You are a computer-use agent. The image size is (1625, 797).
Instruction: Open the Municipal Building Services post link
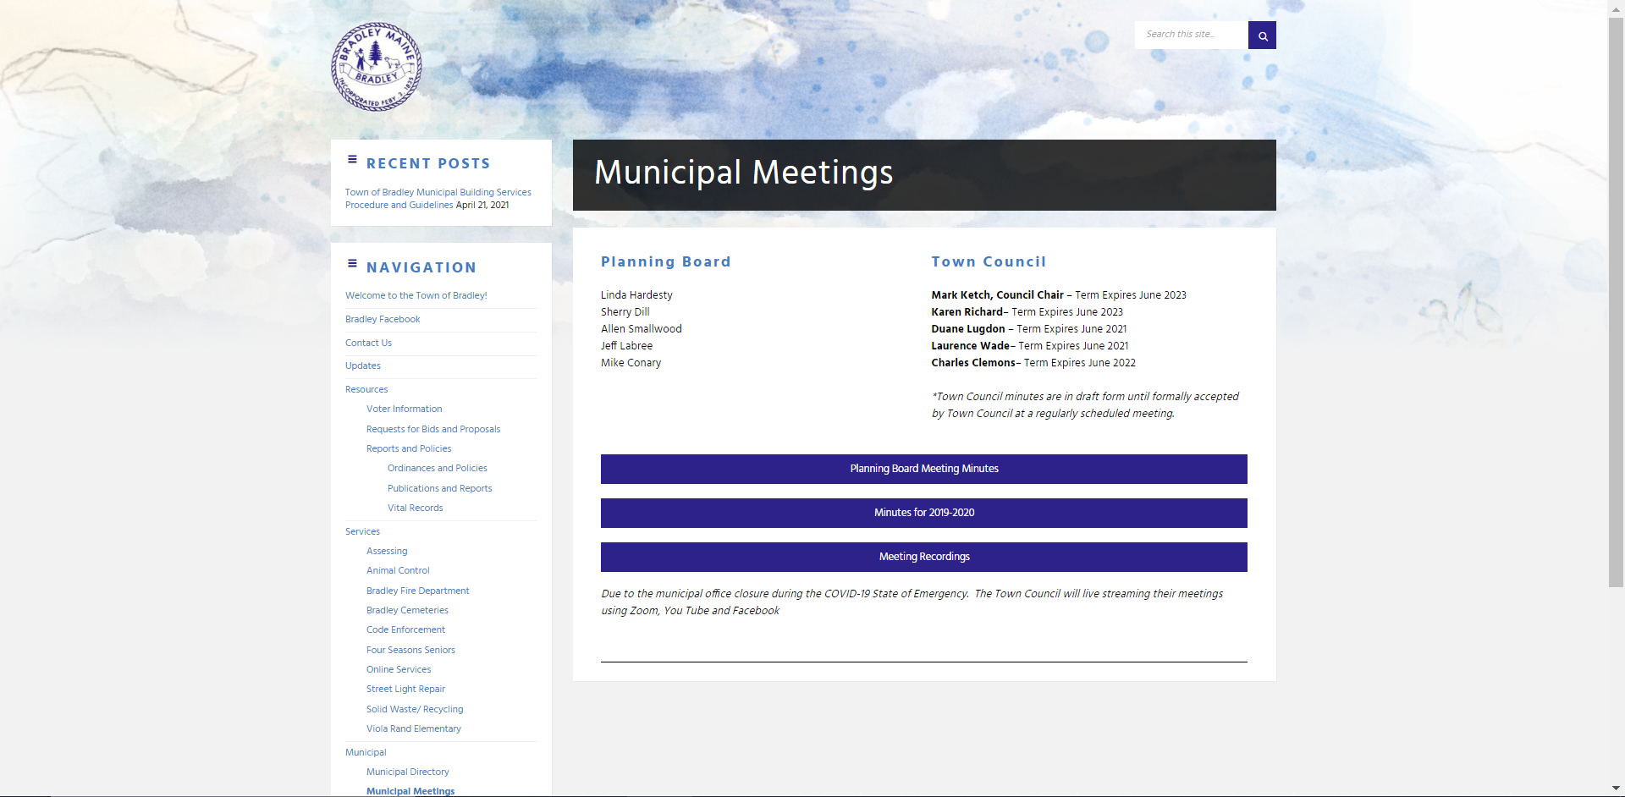[x=438, y=193]
